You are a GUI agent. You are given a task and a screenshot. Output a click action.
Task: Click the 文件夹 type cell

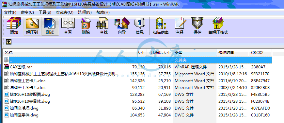[x=181, y=60]
